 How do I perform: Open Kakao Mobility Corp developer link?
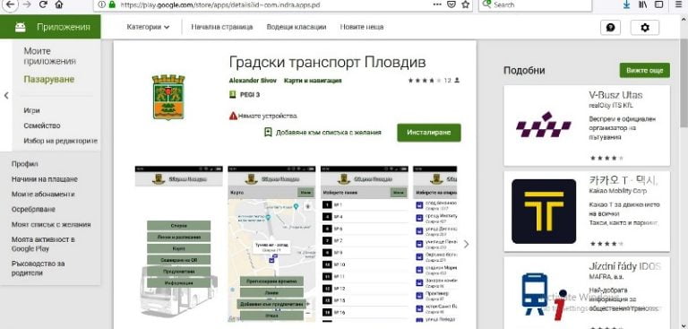[617, 191]
